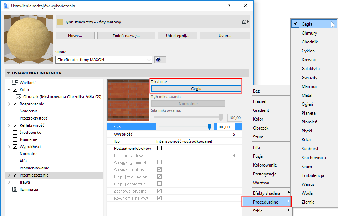Open the Szkic submenu

pos(266,211)
